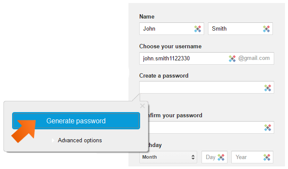Screen dimensions: 288x169
Task: Open the Month dropdown
Action: click(168, 157)
